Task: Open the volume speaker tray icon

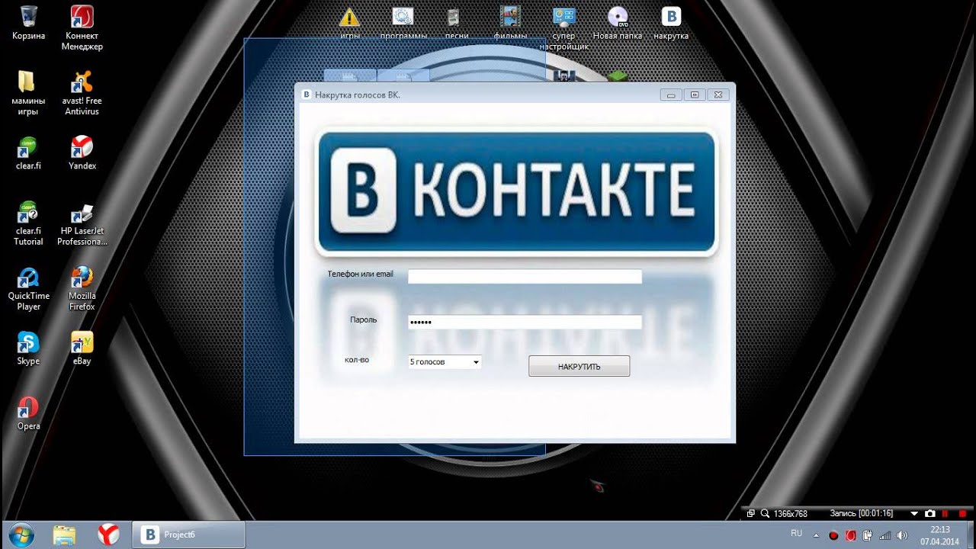Action: tap(903, 535)
